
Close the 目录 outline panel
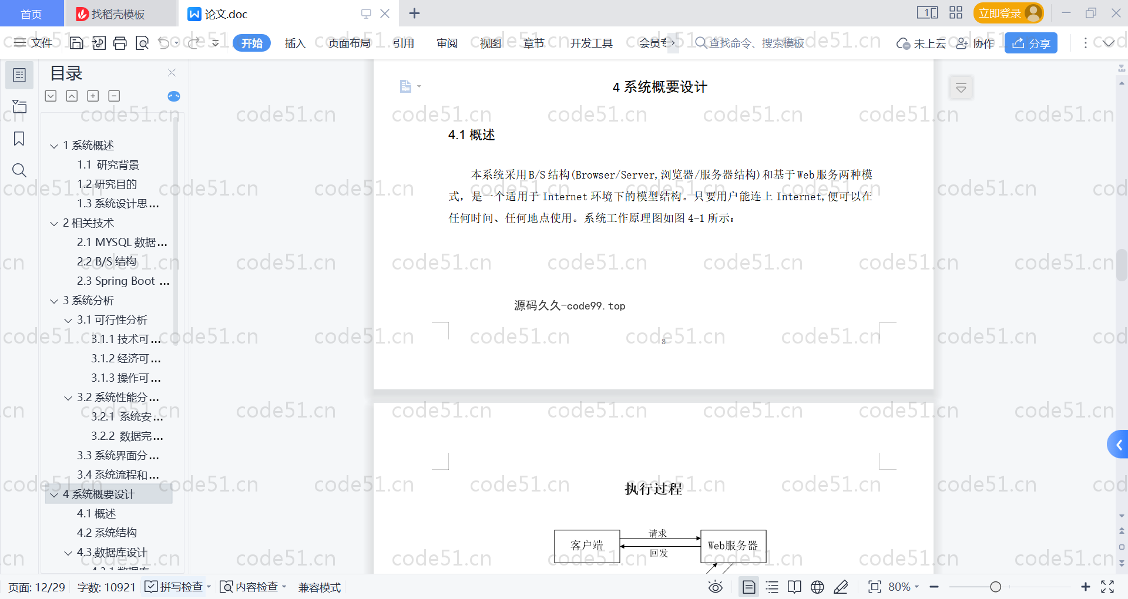coord(172,73)
